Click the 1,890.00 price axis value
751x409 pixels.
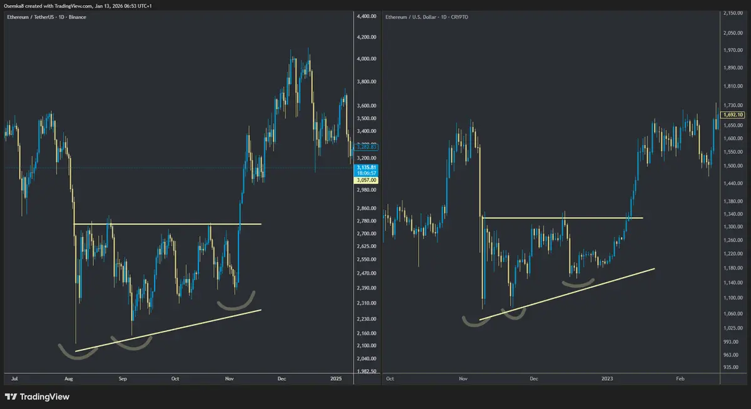pos(732,68)
